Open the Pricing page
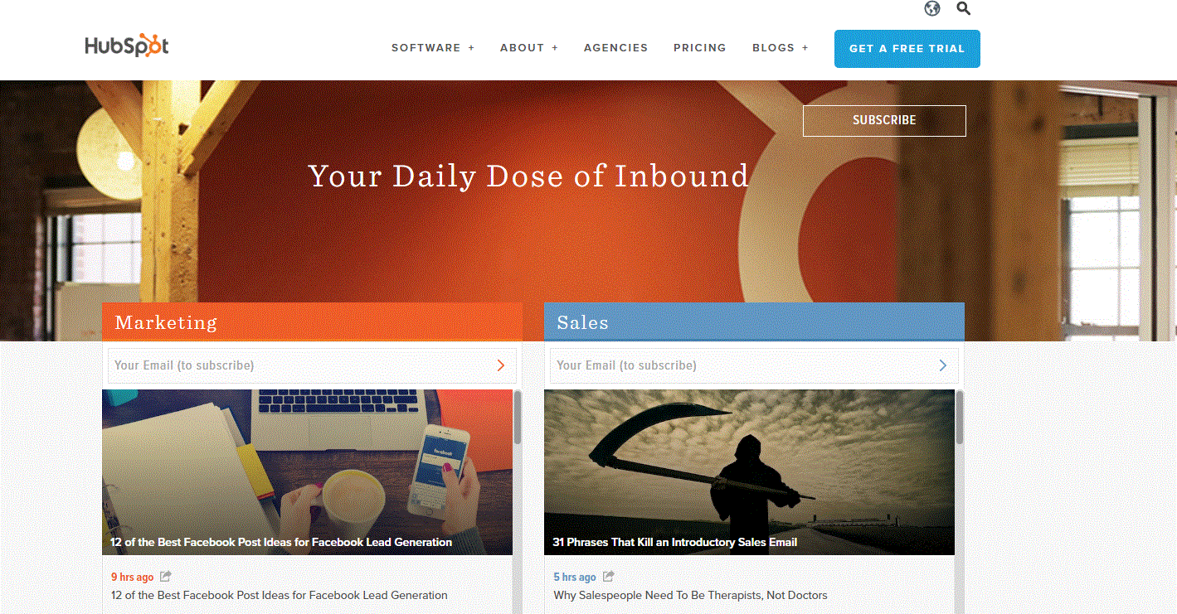1177x614 pixels. (700, 48)
